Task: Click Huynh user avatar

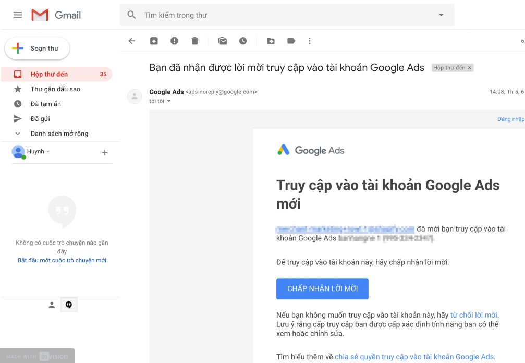Action: point(18,152)
